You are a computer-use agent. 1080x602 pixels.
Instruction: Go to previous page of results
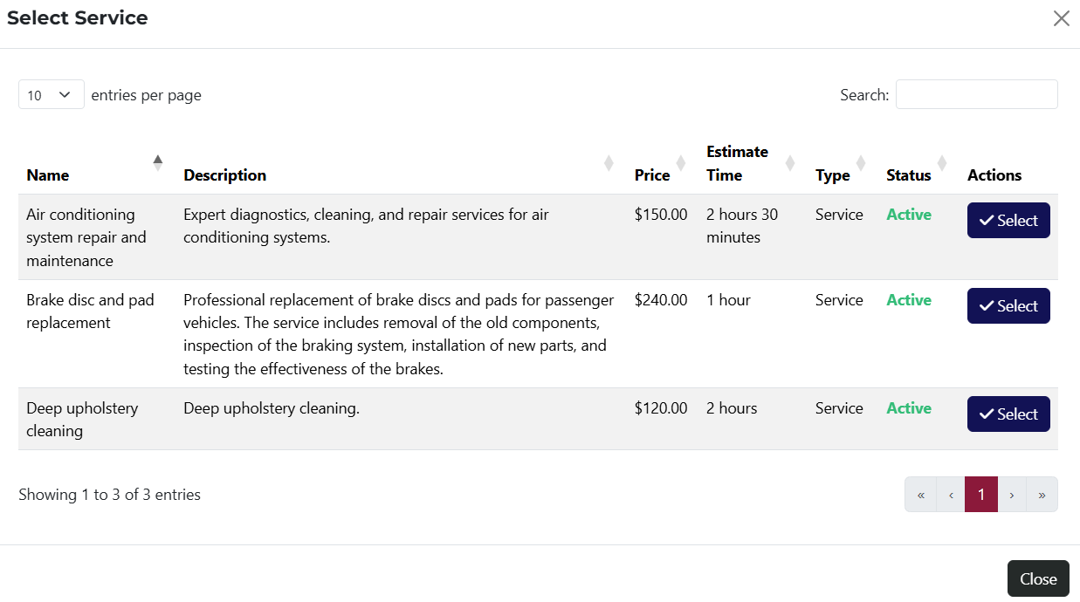(950, 495)
